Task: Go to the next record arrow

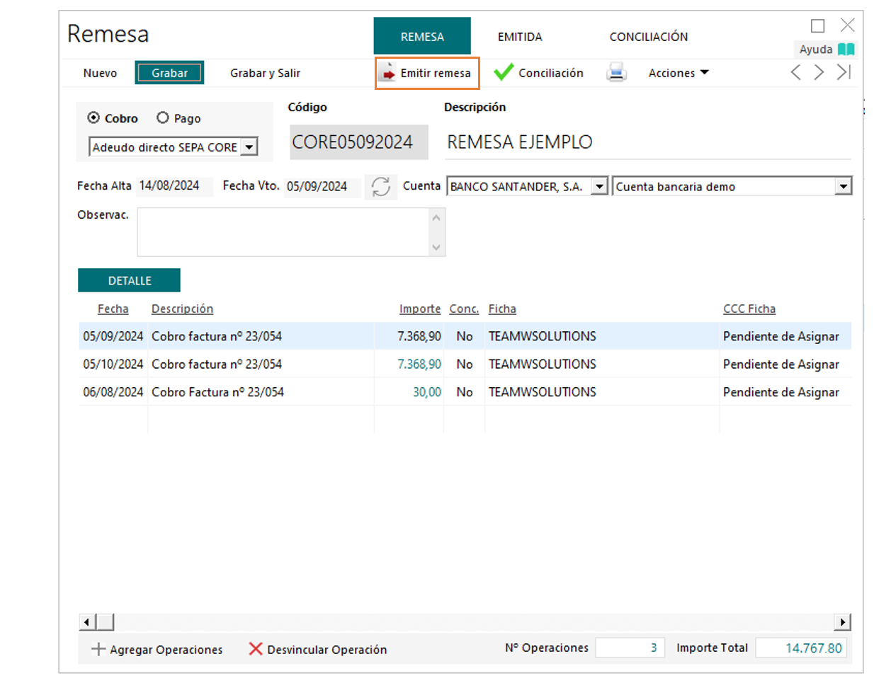Action: [x=819, y=72]
